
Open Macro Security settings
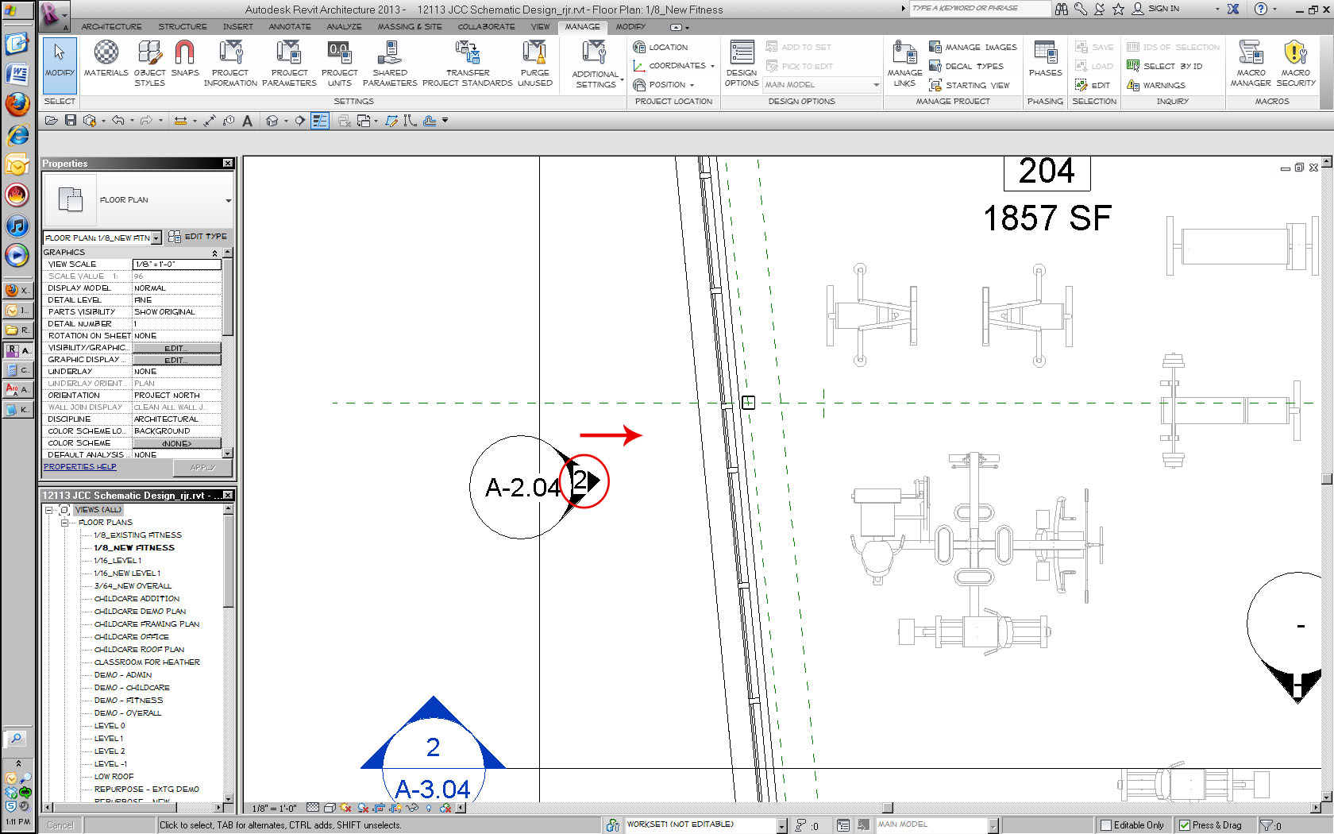tap(1296, 63)
